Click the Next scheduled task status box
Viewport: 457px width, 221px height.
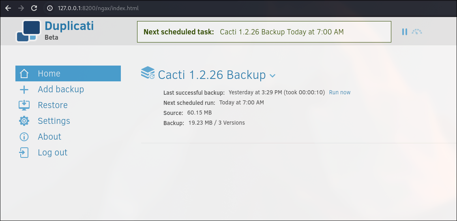(x=264, y=32)
